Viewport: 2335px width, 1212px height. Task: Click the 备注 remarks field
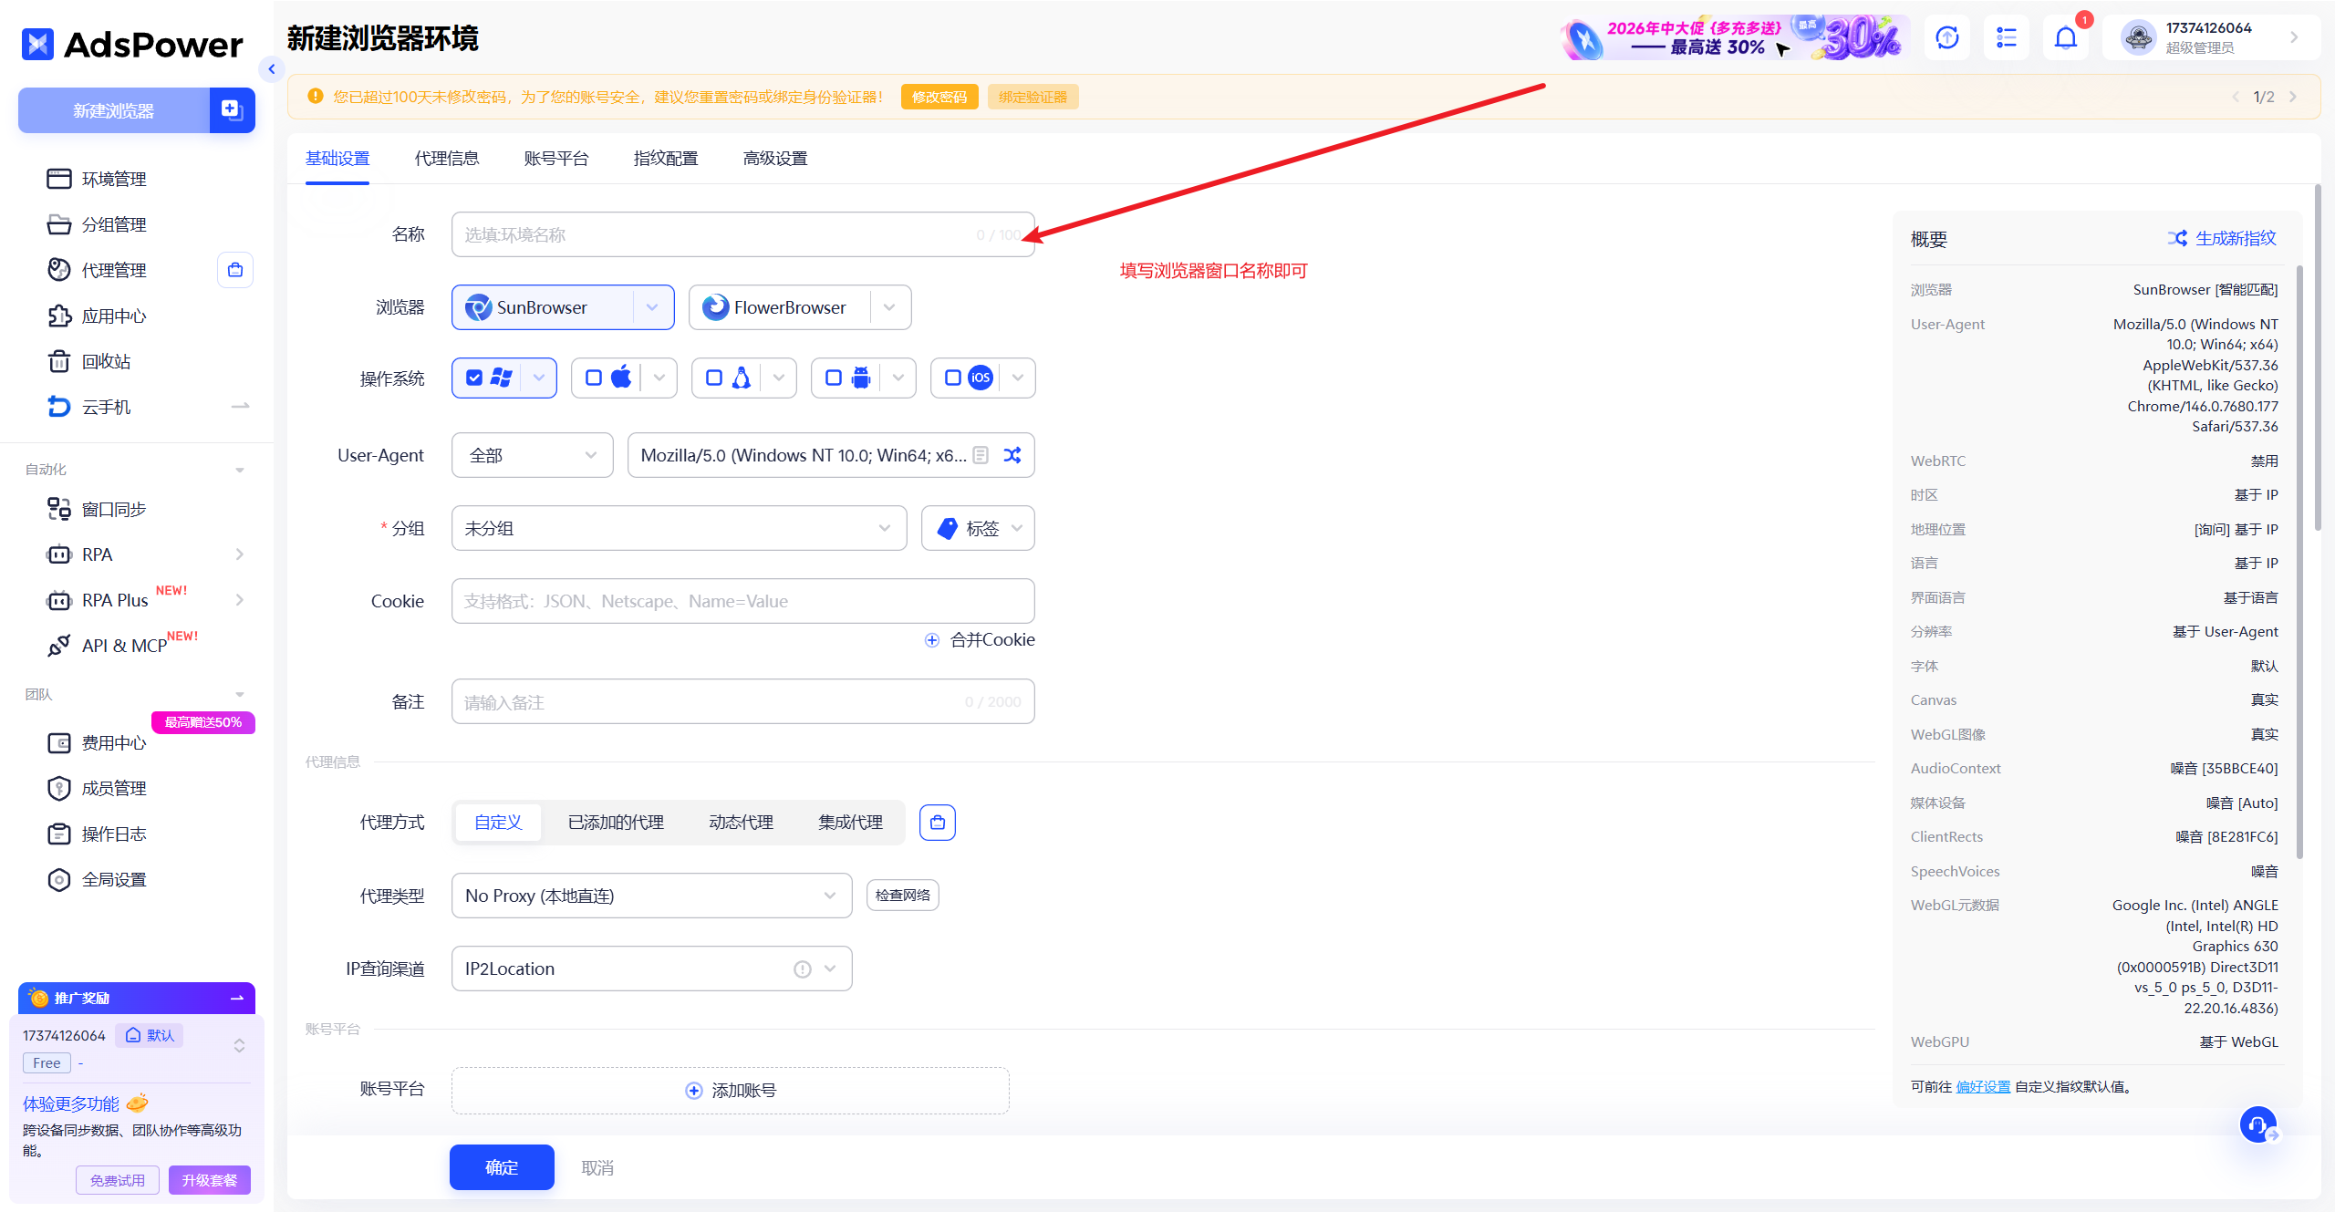(743, 701)
